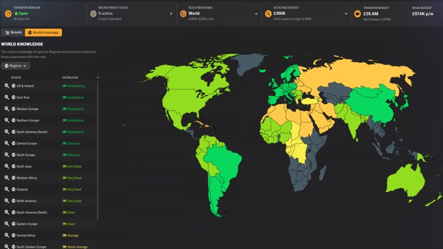Click the Transfer Window orange refresh icon

(8, 13)
